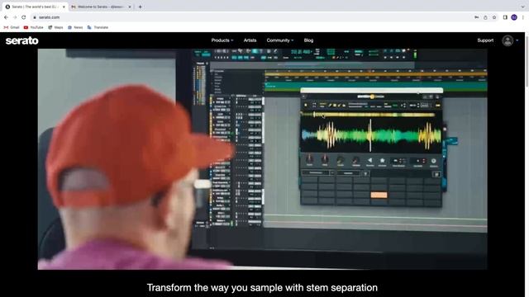This screenshot has height=297, width=529.
Task: Open the Gmail bookmark
Action: coord(12,27)
